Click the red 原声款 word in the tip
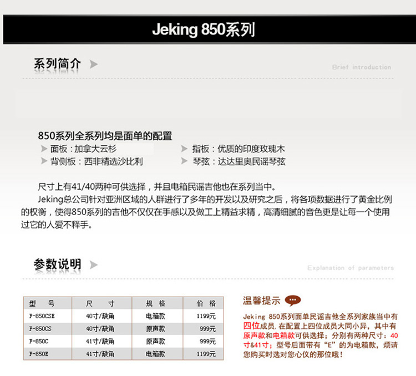This screenshot has height=376, width=416. pyautogui.click(x=254, y=336)
